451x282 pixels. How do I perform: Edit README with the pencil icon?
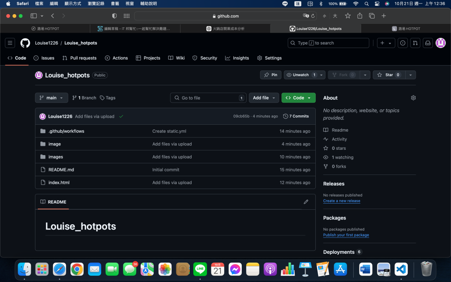(306, 202)
